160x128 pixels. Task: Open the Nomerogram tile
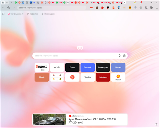103,67
